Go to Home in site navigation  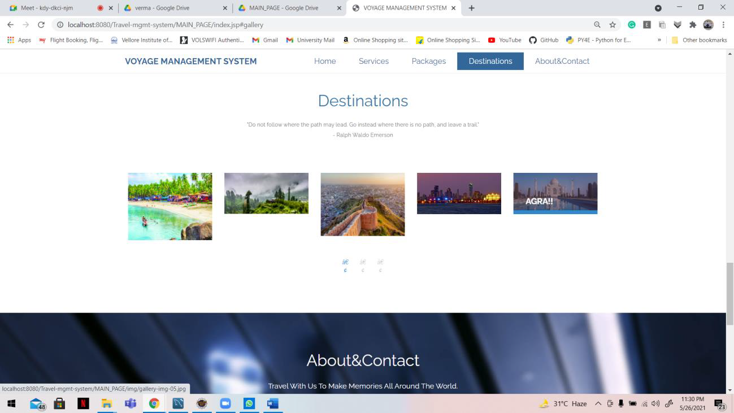tap(325, 61)
